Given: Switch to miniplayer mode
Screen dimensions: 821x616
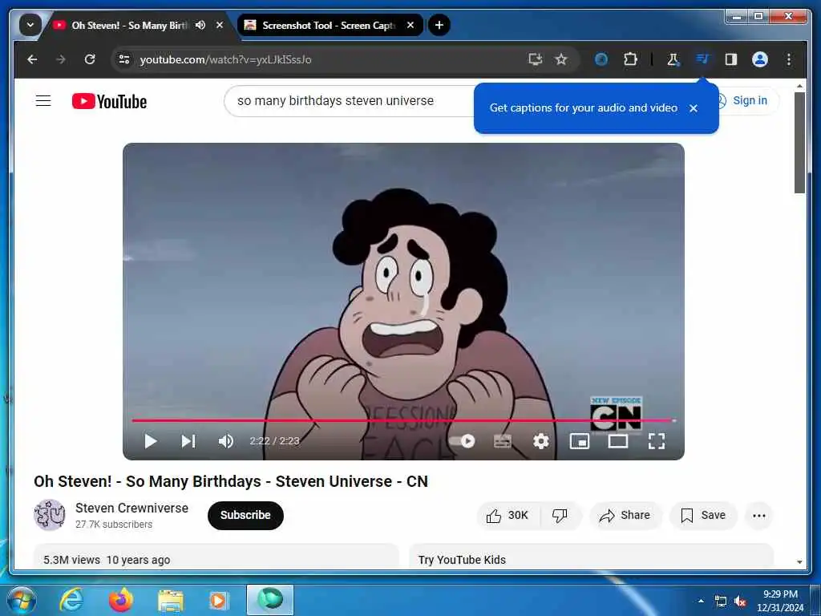Looking at the screenshot, I should (579, 441).
